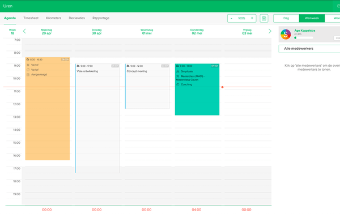Click cloud icon on Simplicate appointment
Image resolution: width=340 pixels, height=214 pixels.
click(x=177, y=66)
